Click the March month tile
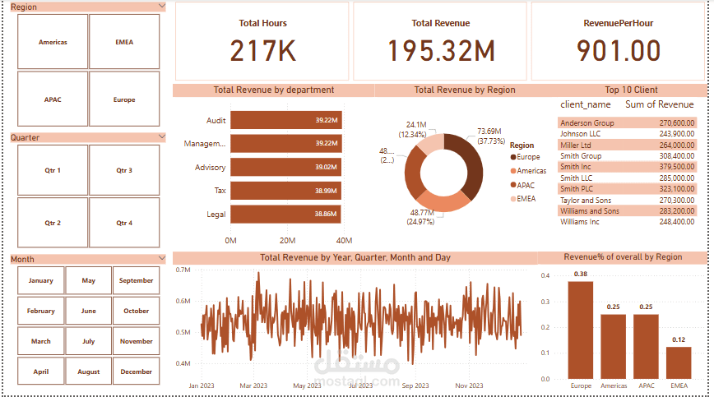This screenshot has height=397, width=714. pyautogui.click(x=41, y=341)
